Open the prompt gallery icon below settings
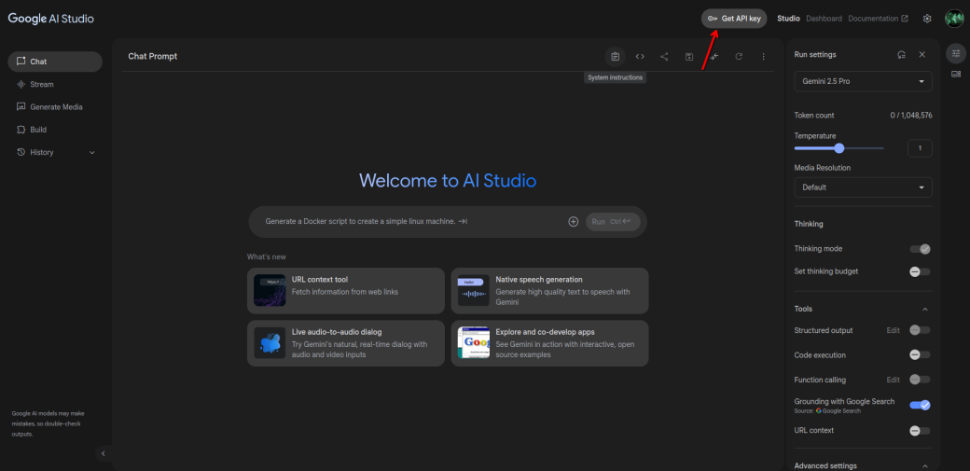The image size is (970, 471). (956, 75)
